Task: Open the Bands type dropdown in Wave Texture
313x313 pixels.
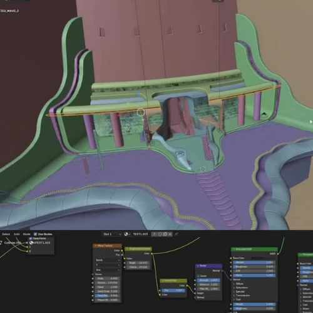Action: (x=108, y=260)
